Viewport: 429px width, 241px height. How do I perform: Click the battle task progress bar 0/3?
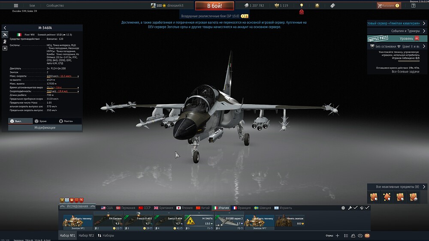coord(409,61)
